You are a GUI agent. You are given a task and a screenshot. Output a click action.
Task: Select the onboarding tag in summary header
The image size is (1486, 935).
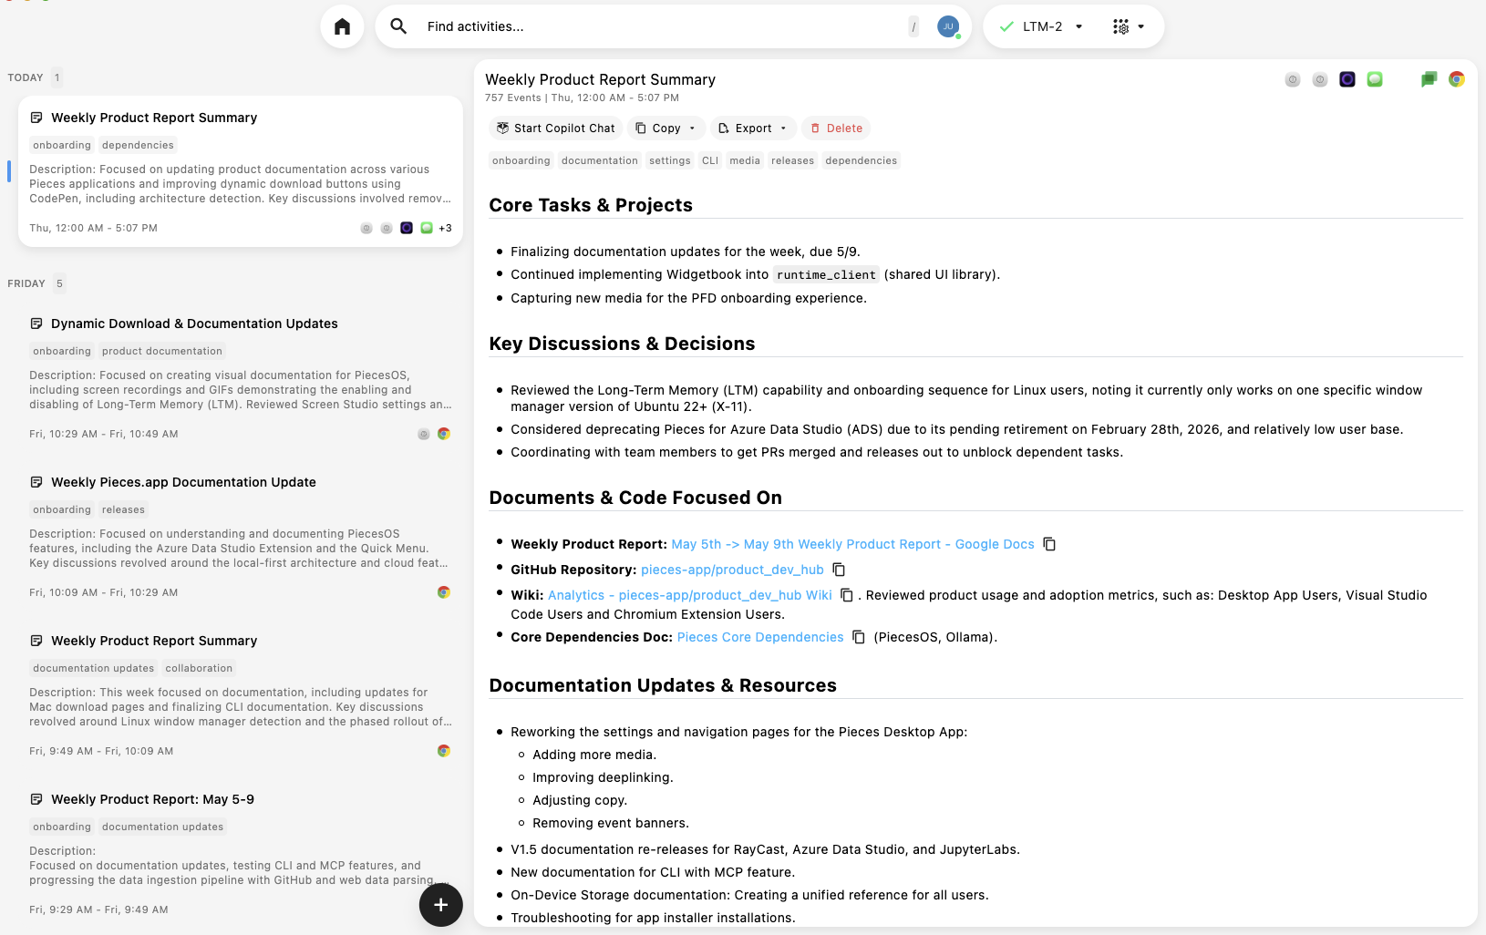point(521,160)
